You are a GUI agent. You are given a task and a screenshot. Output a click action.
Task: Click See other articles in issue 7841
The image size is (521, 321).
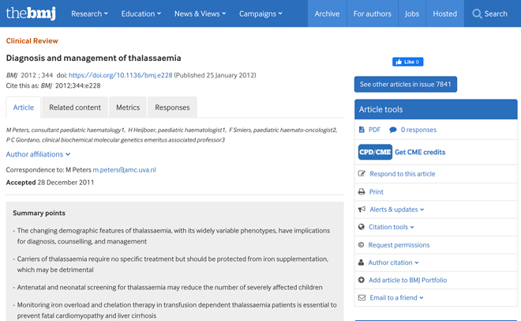406,84
